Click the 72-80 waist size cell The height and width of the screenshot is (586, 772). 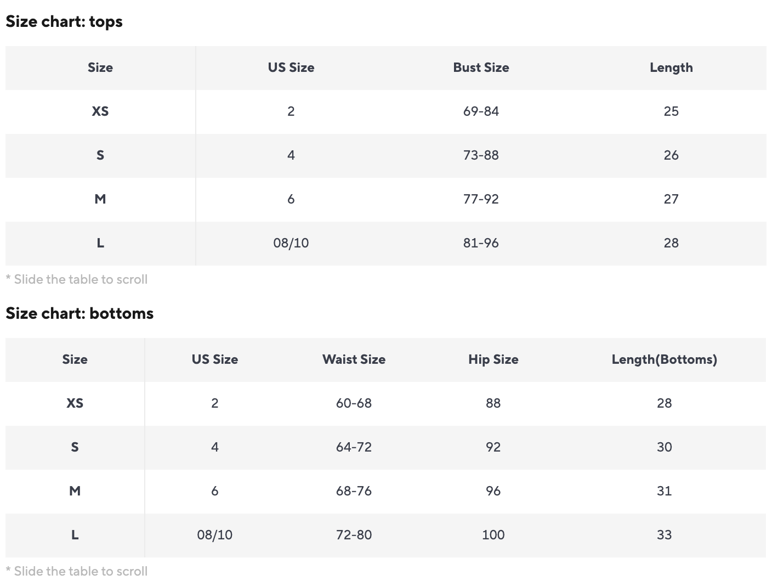coord(354,535)
